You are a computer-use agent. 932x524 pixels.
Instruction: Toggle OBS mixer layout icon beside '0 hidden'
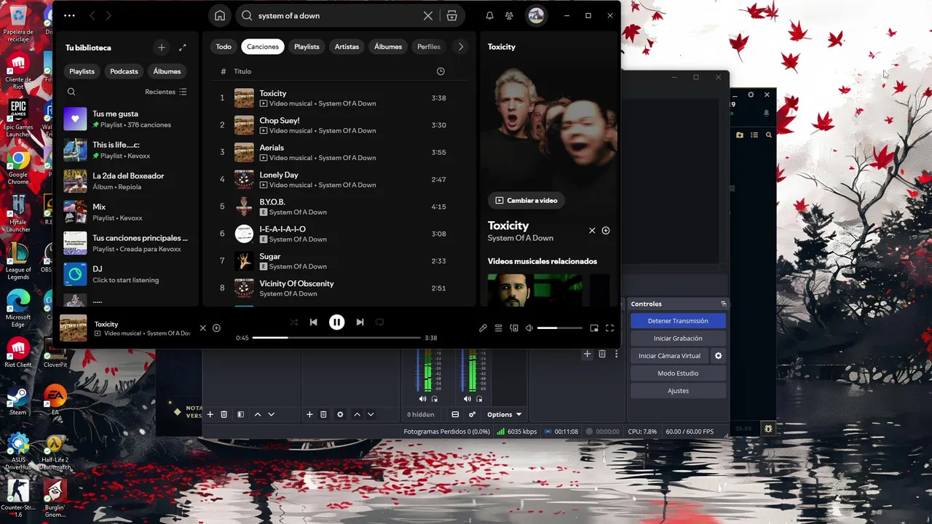pos(455,414)
